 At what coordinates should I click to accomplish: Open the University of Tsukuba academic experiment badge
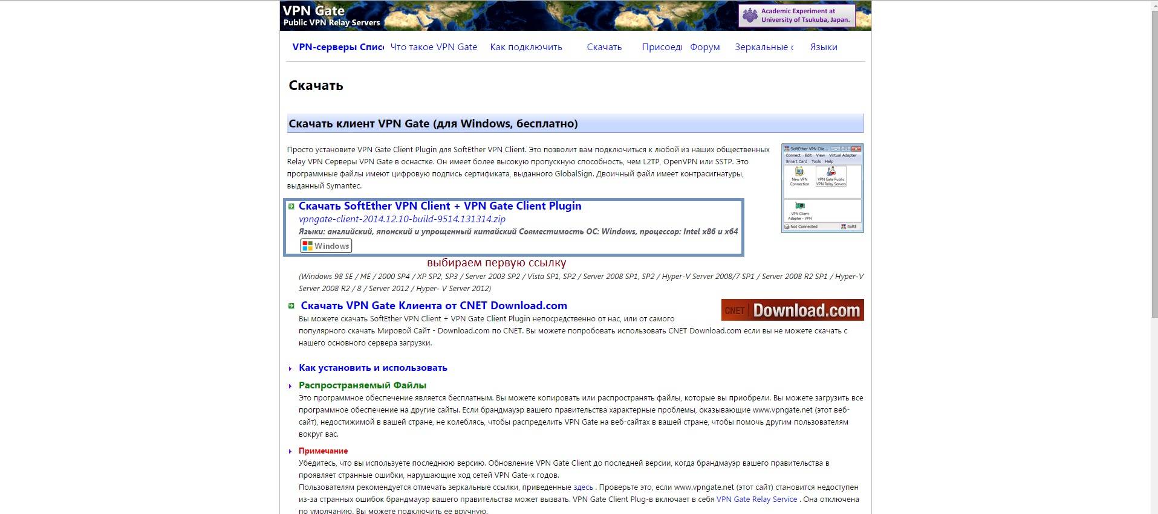pyautogui.click(x=797, y=16)
